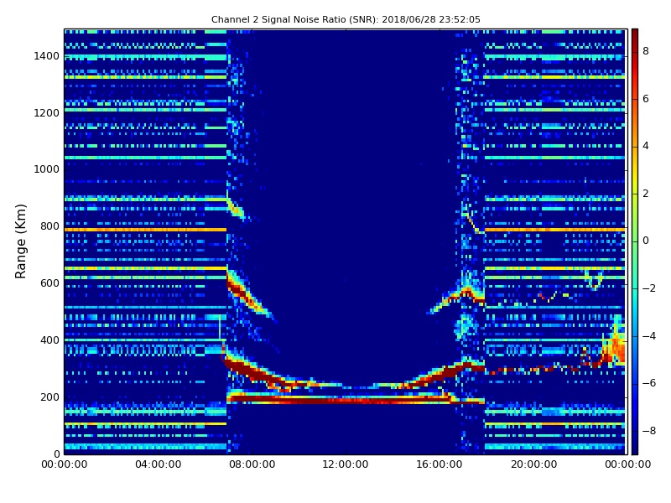This screenshot has height=503, width=671.
Task: Click the 400 range-axis tick label
Action: 49,340
